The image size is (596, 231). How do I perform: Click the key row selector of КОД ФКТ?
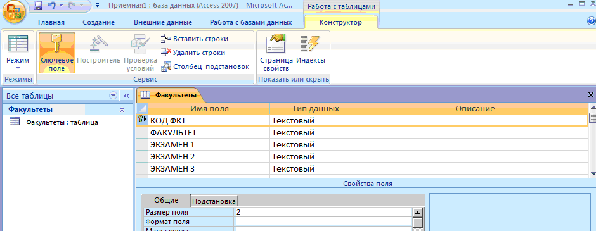click(142, 121)
